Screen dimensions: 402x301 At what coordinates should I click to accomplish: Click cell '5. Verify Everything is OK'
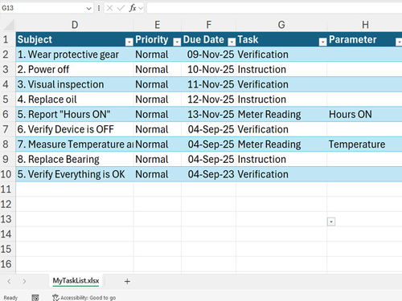[x=75, y=174]
